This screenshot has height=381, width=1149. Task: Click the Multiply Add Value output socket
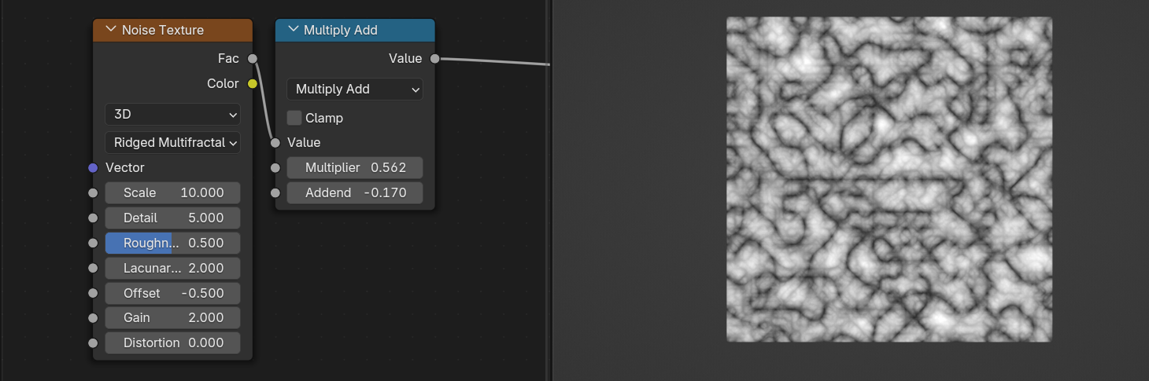(x=434, y=58)
